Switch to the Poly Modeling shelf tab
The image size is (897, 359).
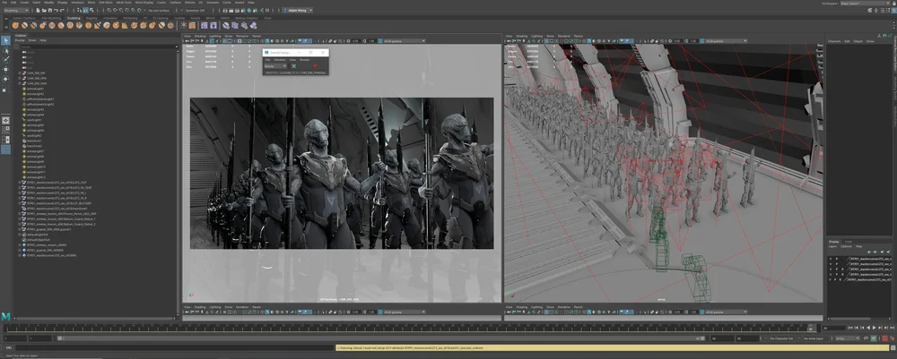pos(51,18)
